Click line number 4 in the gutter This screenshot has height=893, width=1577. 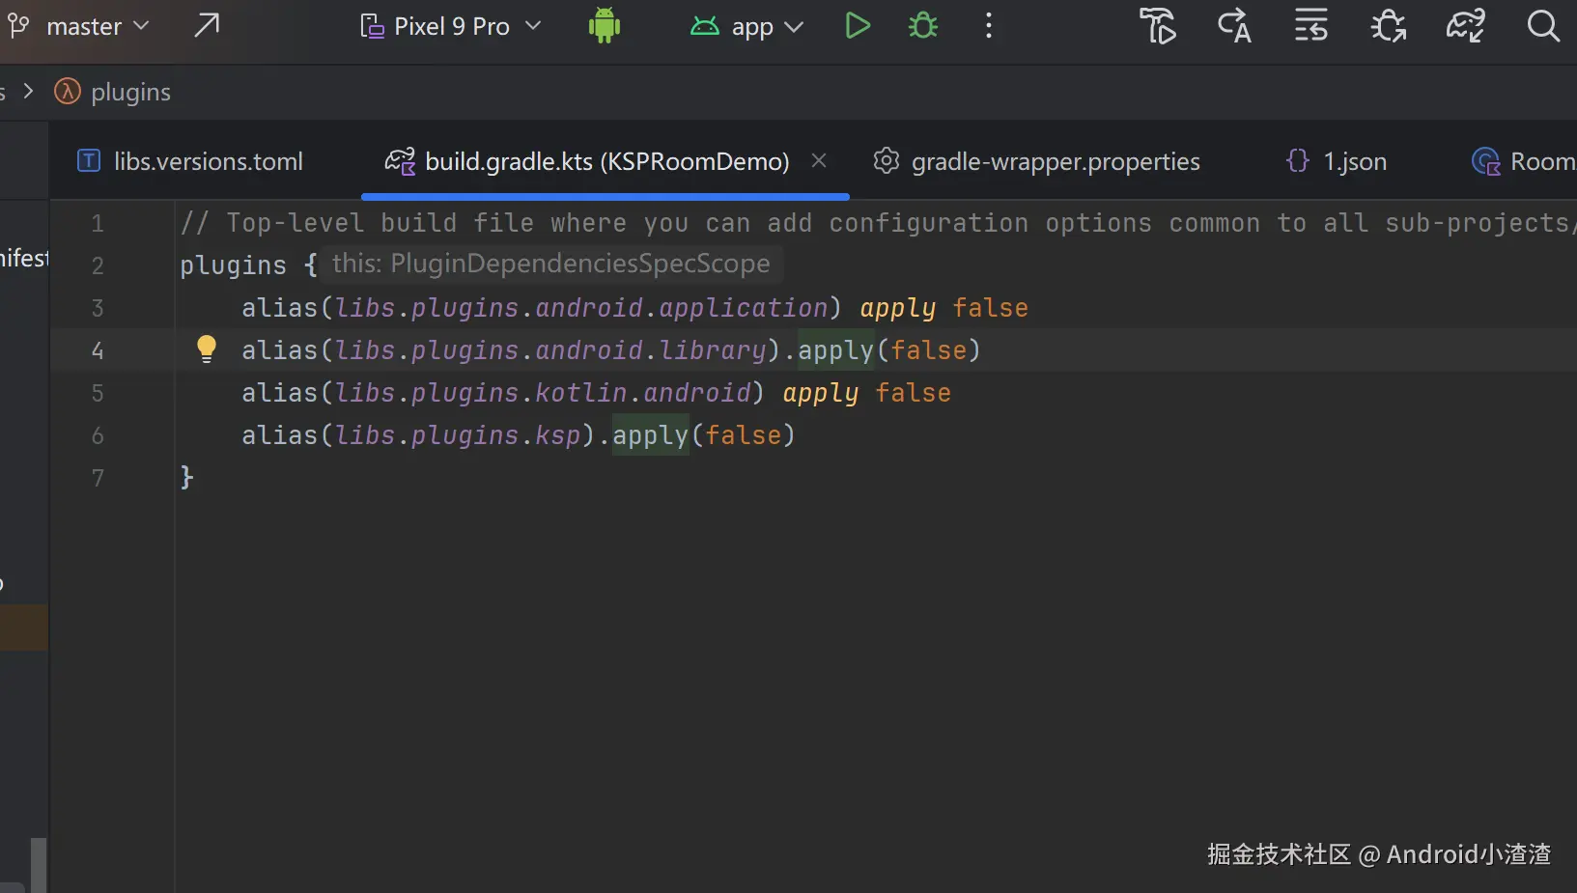pyautogui.click(x=98, y=351)
